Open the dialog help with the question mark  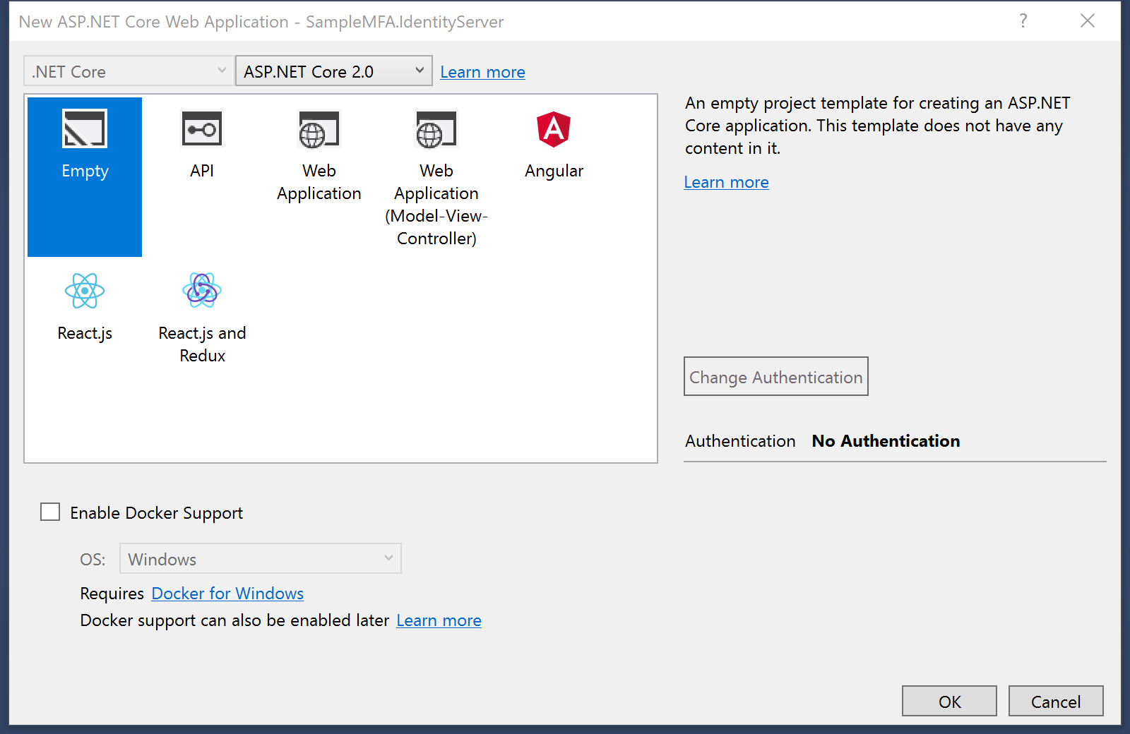coord(1023,21)
